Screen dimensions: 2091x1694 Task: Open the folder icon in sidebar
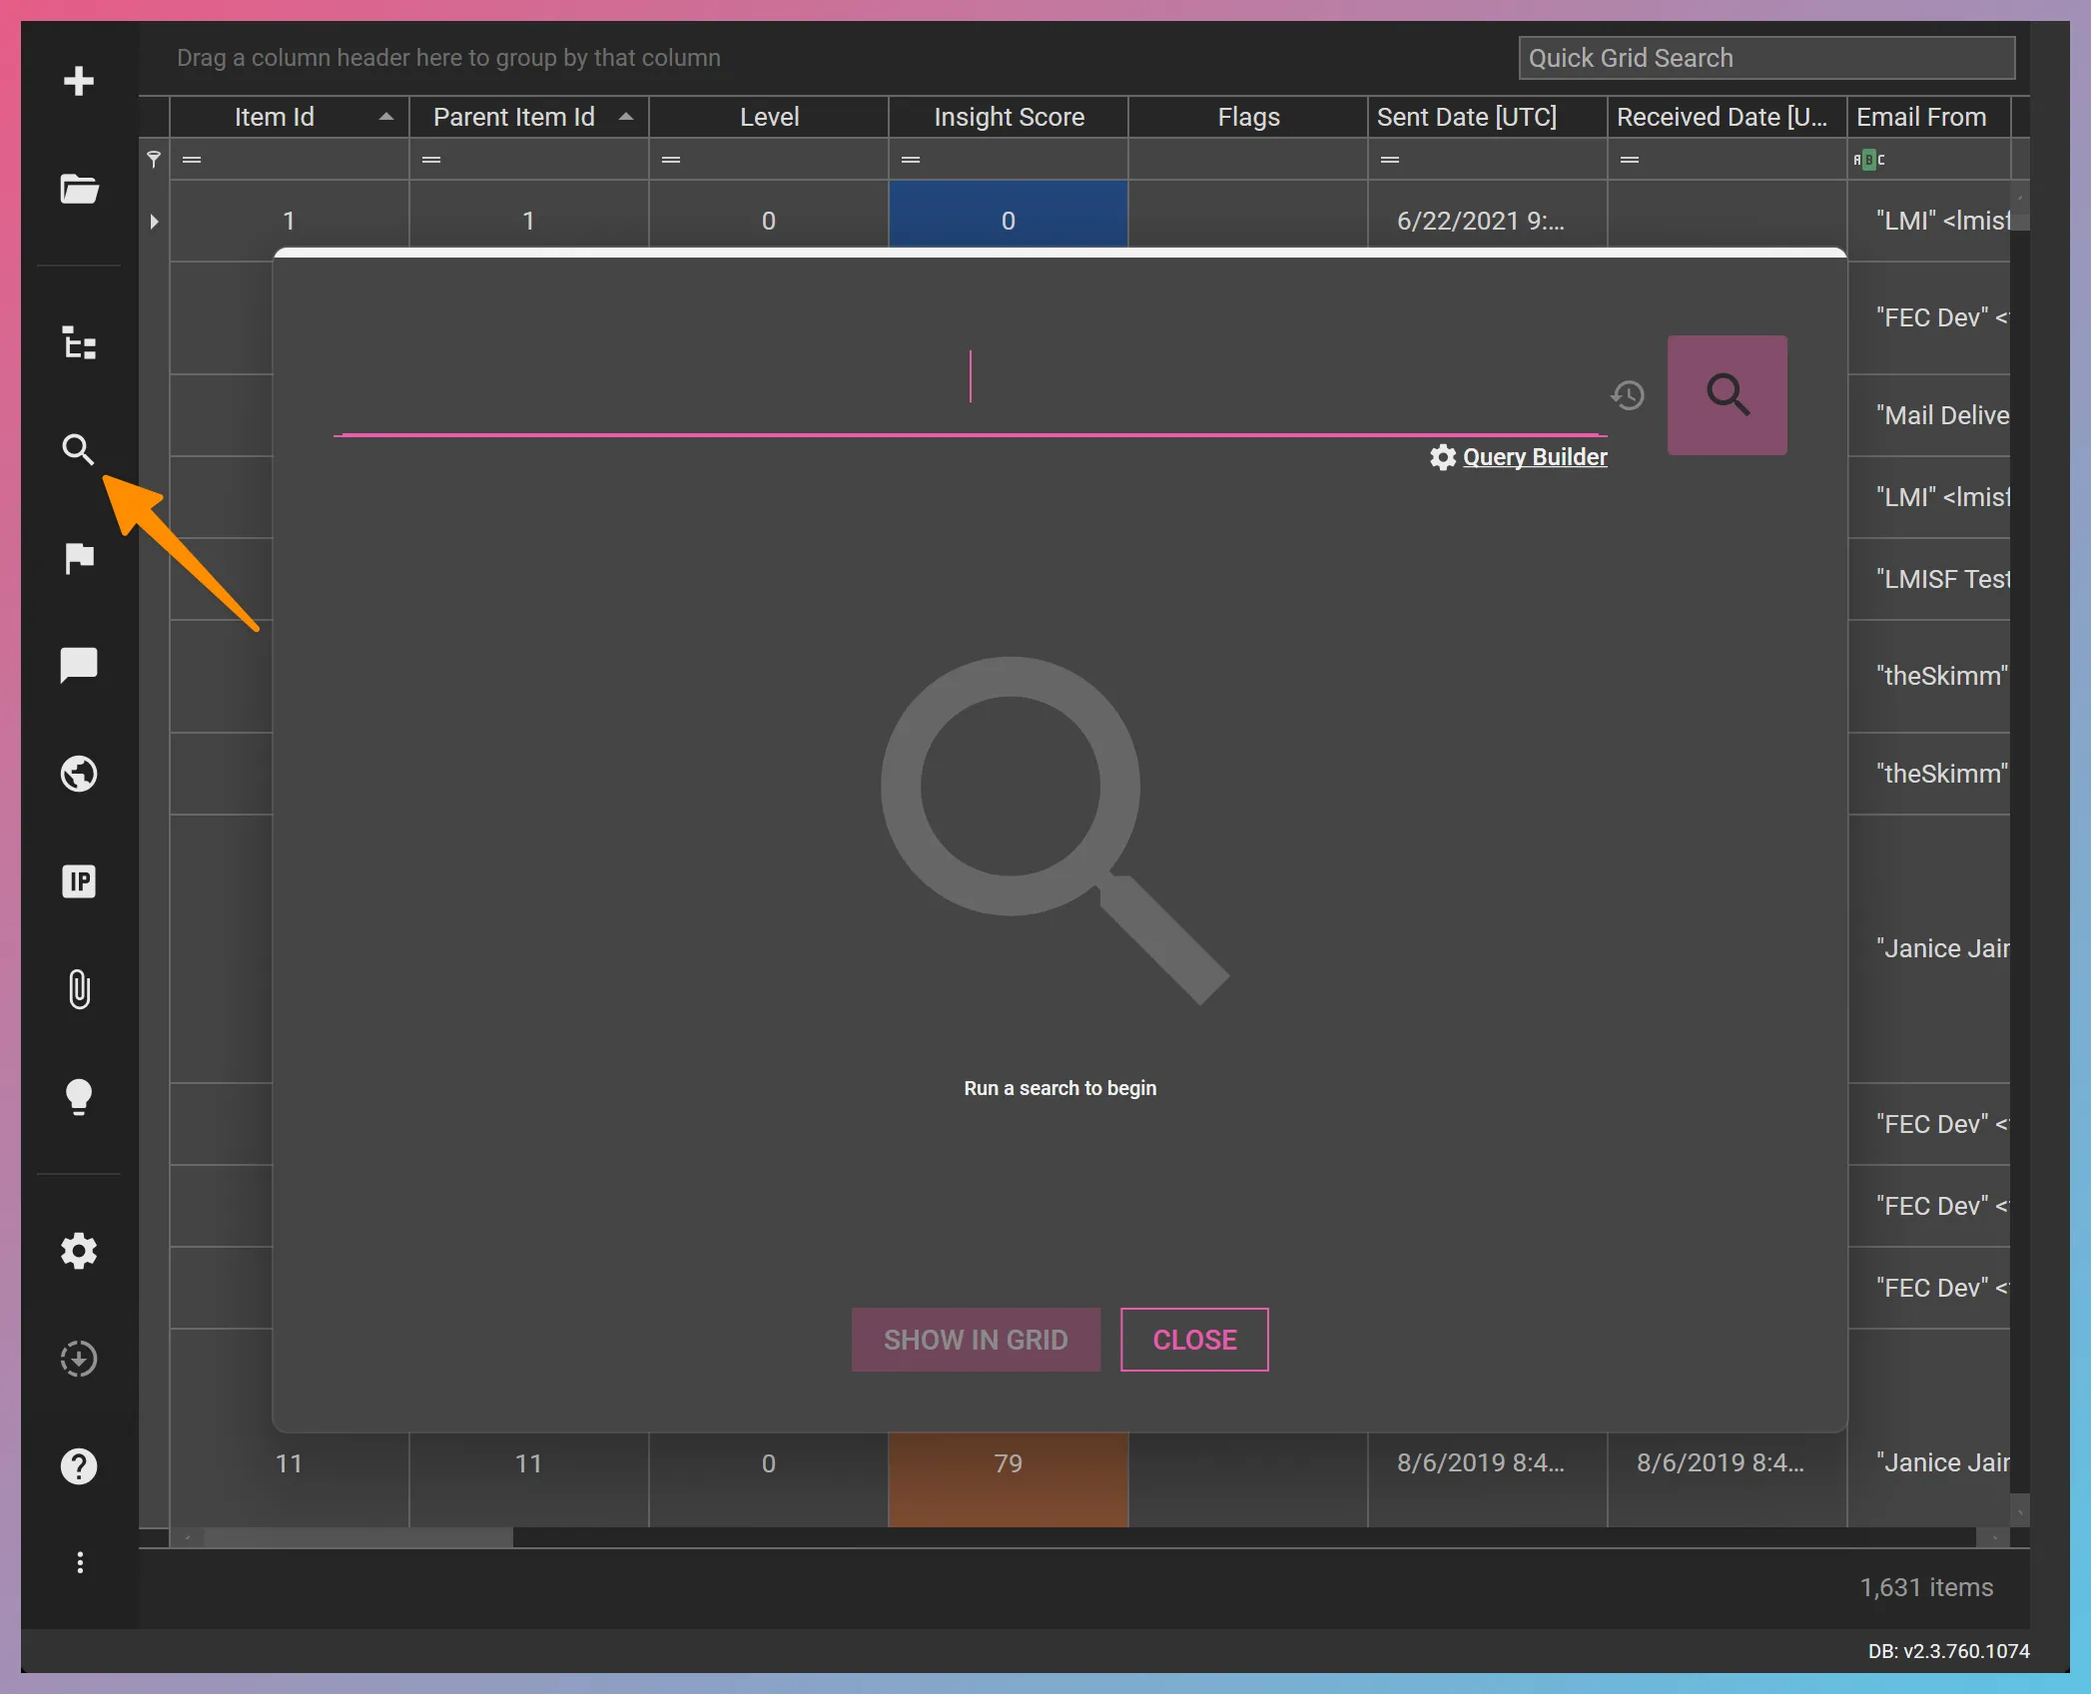[79, 189]
